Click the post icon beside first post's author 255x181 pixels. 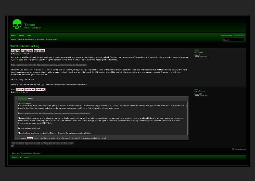[12, 54]
